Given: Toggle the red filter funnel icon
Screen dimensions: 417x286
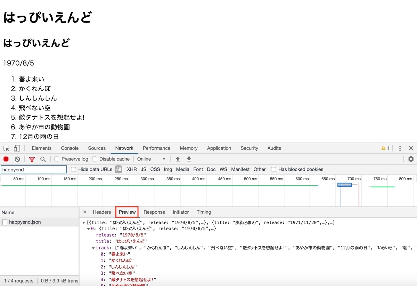Looking at the screenshot, I should [x=32, y=159].
